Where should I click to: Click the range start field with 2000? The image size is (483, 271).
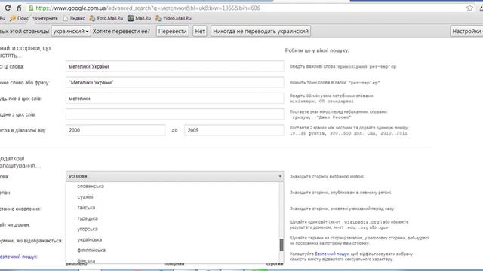115,130
